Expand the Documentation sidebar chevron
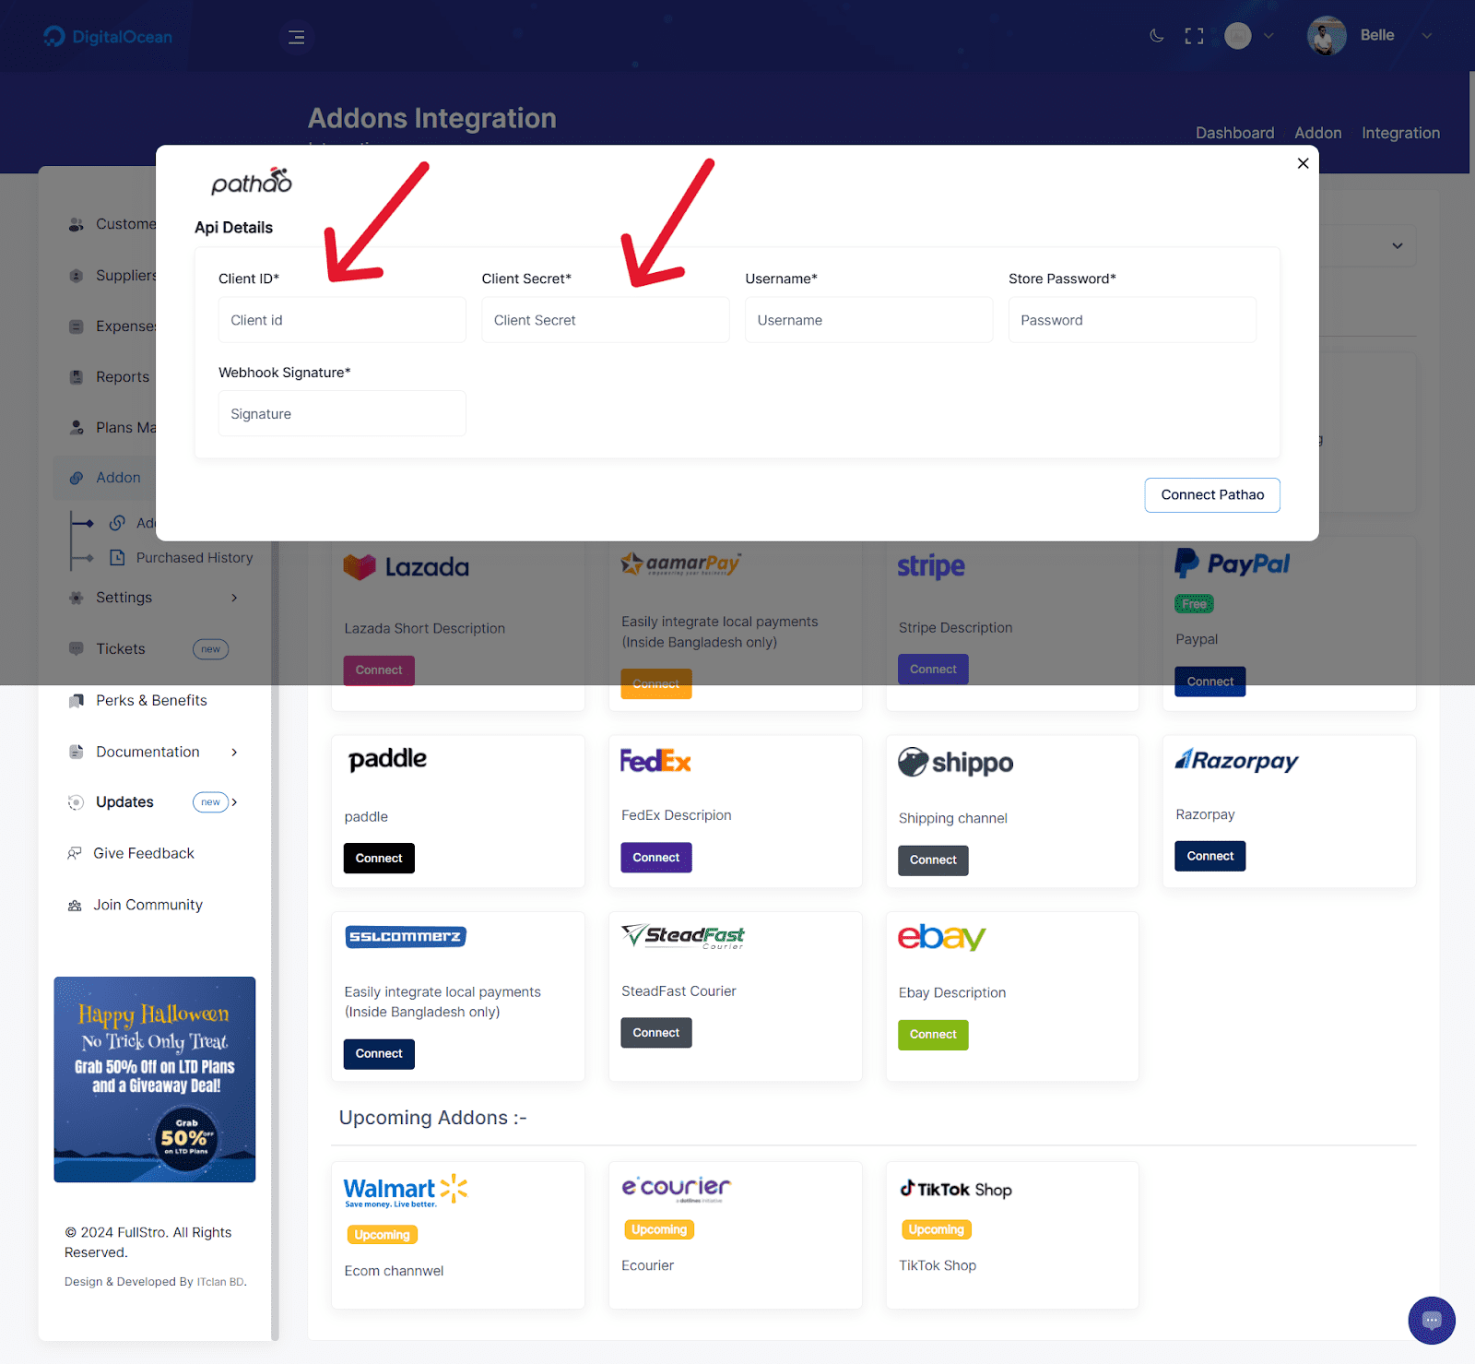 (234, 753)
